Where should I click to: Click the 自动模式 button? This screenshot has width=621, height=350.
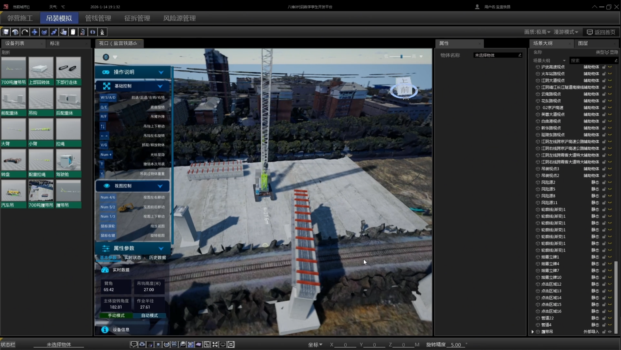[x=149, y=315]
